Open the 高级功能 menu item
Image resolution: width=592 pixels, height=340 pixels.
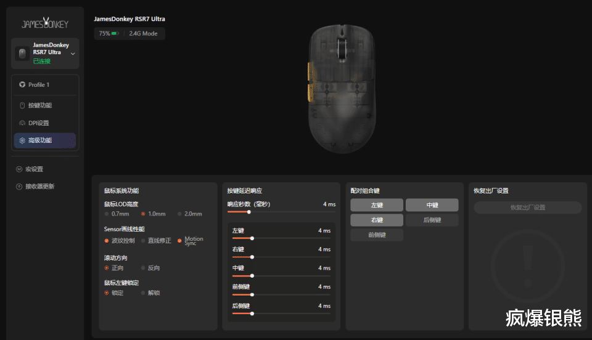[45, 140]
